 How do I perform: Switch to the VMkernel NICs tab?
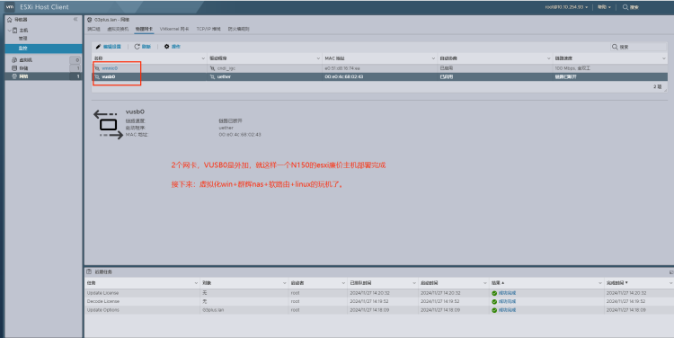174,29
